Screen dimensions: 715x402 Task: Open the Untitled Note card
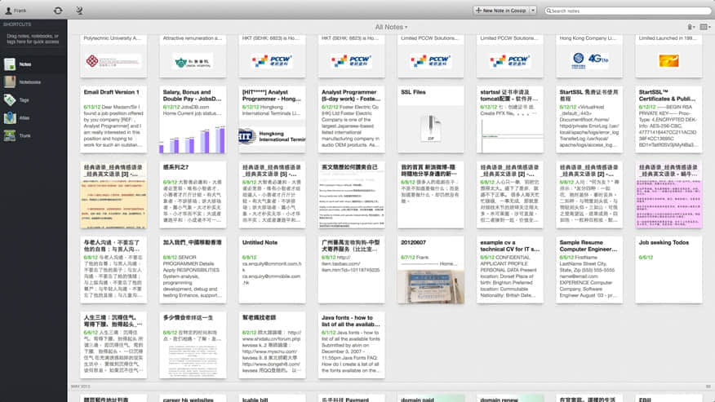click(273, 270)
